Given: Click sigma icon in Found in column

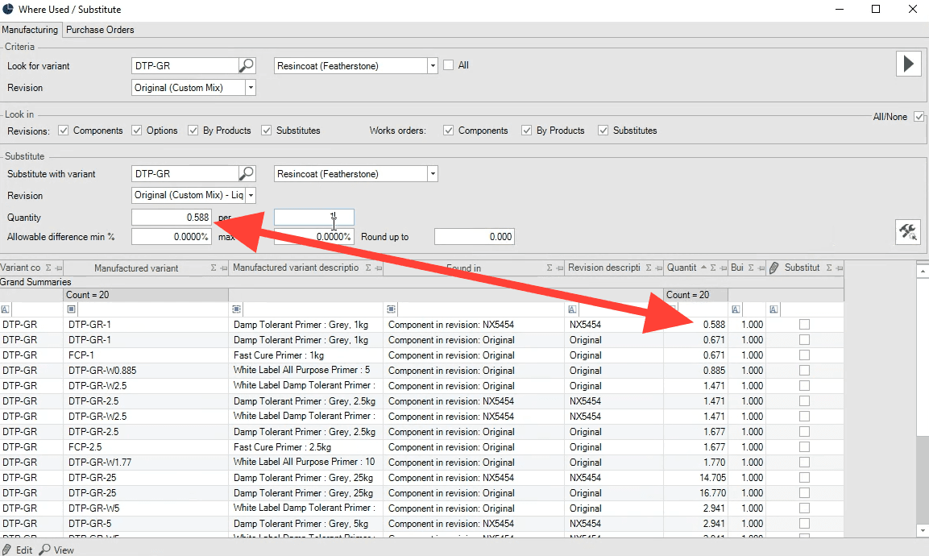Looking at the screenshot, I should (x=550, y=268).
